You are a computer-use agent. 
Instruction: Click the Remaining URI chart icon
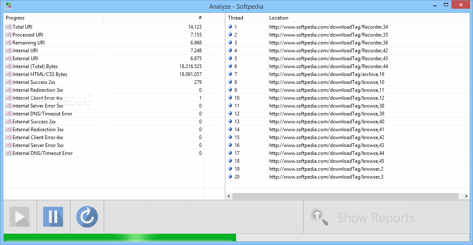tap(8, 42)
